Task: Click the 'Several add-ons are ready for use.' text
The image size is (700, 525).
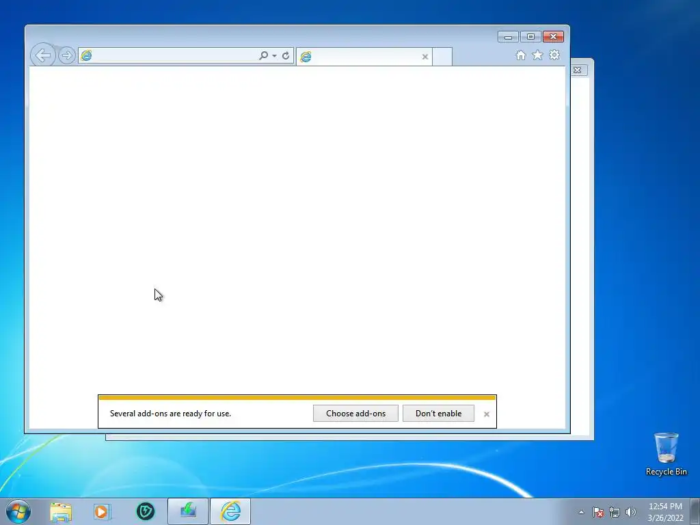Action: (170, 414)
